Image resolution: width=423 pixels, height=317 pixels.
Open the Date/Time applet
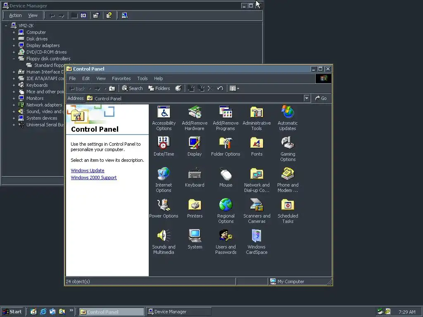(x=164, y=147)
